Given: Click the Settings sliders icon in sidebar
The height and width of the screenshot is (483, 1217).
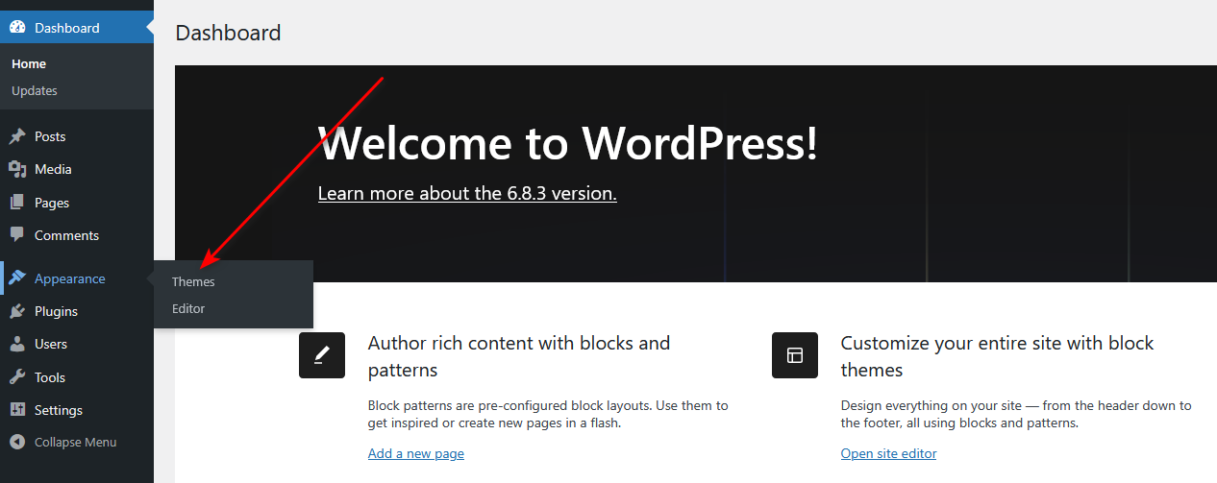Looking at the screenshot, I should click(x=17, y=410).
